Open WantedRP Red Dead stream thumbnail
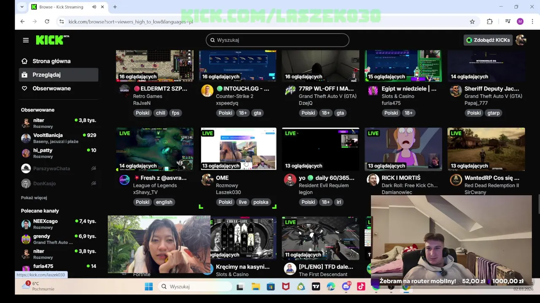This screenshot has width=540, height=303. [x=486, y=149]
